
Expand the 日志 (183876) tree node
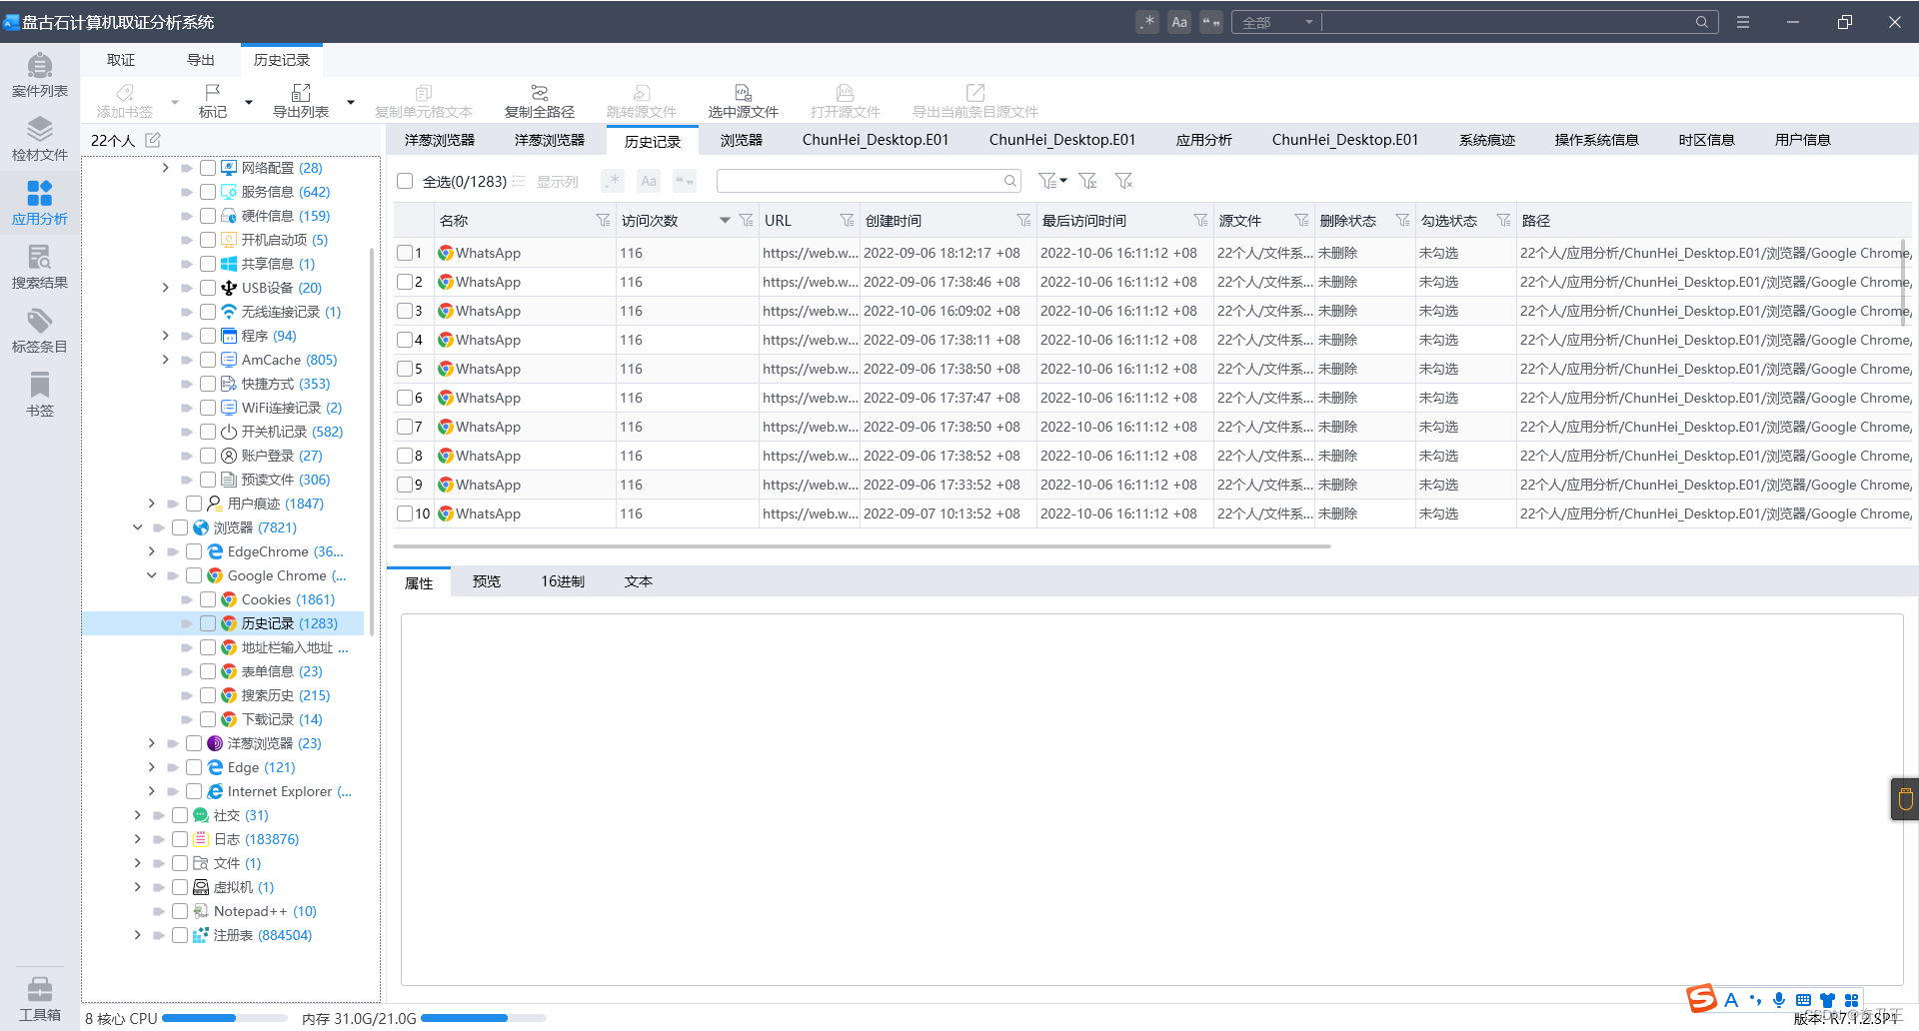pyautogui.click(x=138, y=839)
